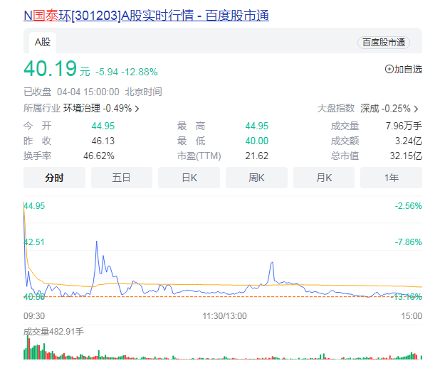Select the 周K chart tab
The height and width of the screenshot is (368, 440).
tap(256, 178)
